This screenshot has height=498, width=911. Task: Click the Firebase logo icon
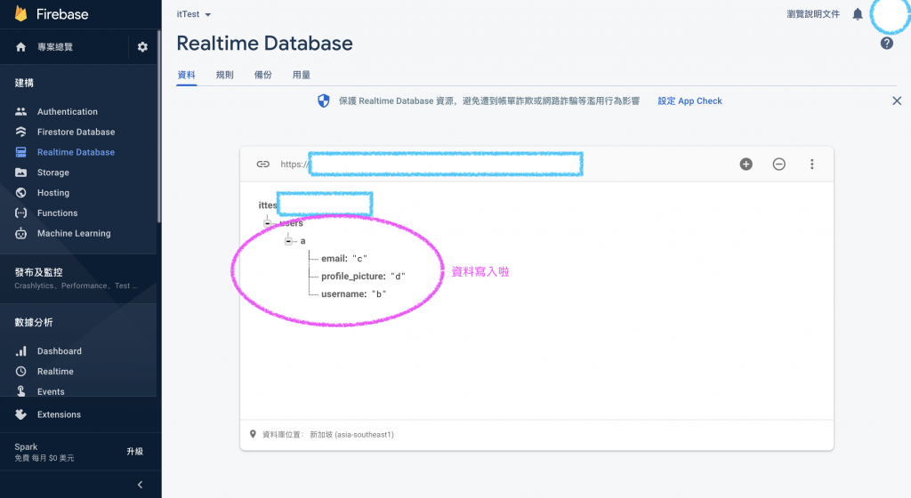[x=21, y=13]
